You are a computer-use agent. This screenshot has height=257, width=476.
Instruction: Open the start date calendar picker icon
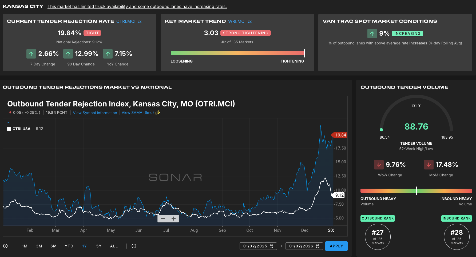pyautogui.click(x=272, y=246)
